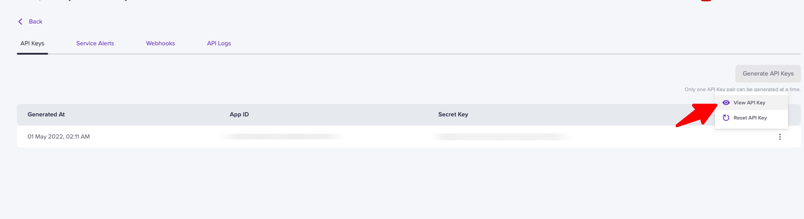Select Reset API Key menu entry

click(x=750, y=118)
